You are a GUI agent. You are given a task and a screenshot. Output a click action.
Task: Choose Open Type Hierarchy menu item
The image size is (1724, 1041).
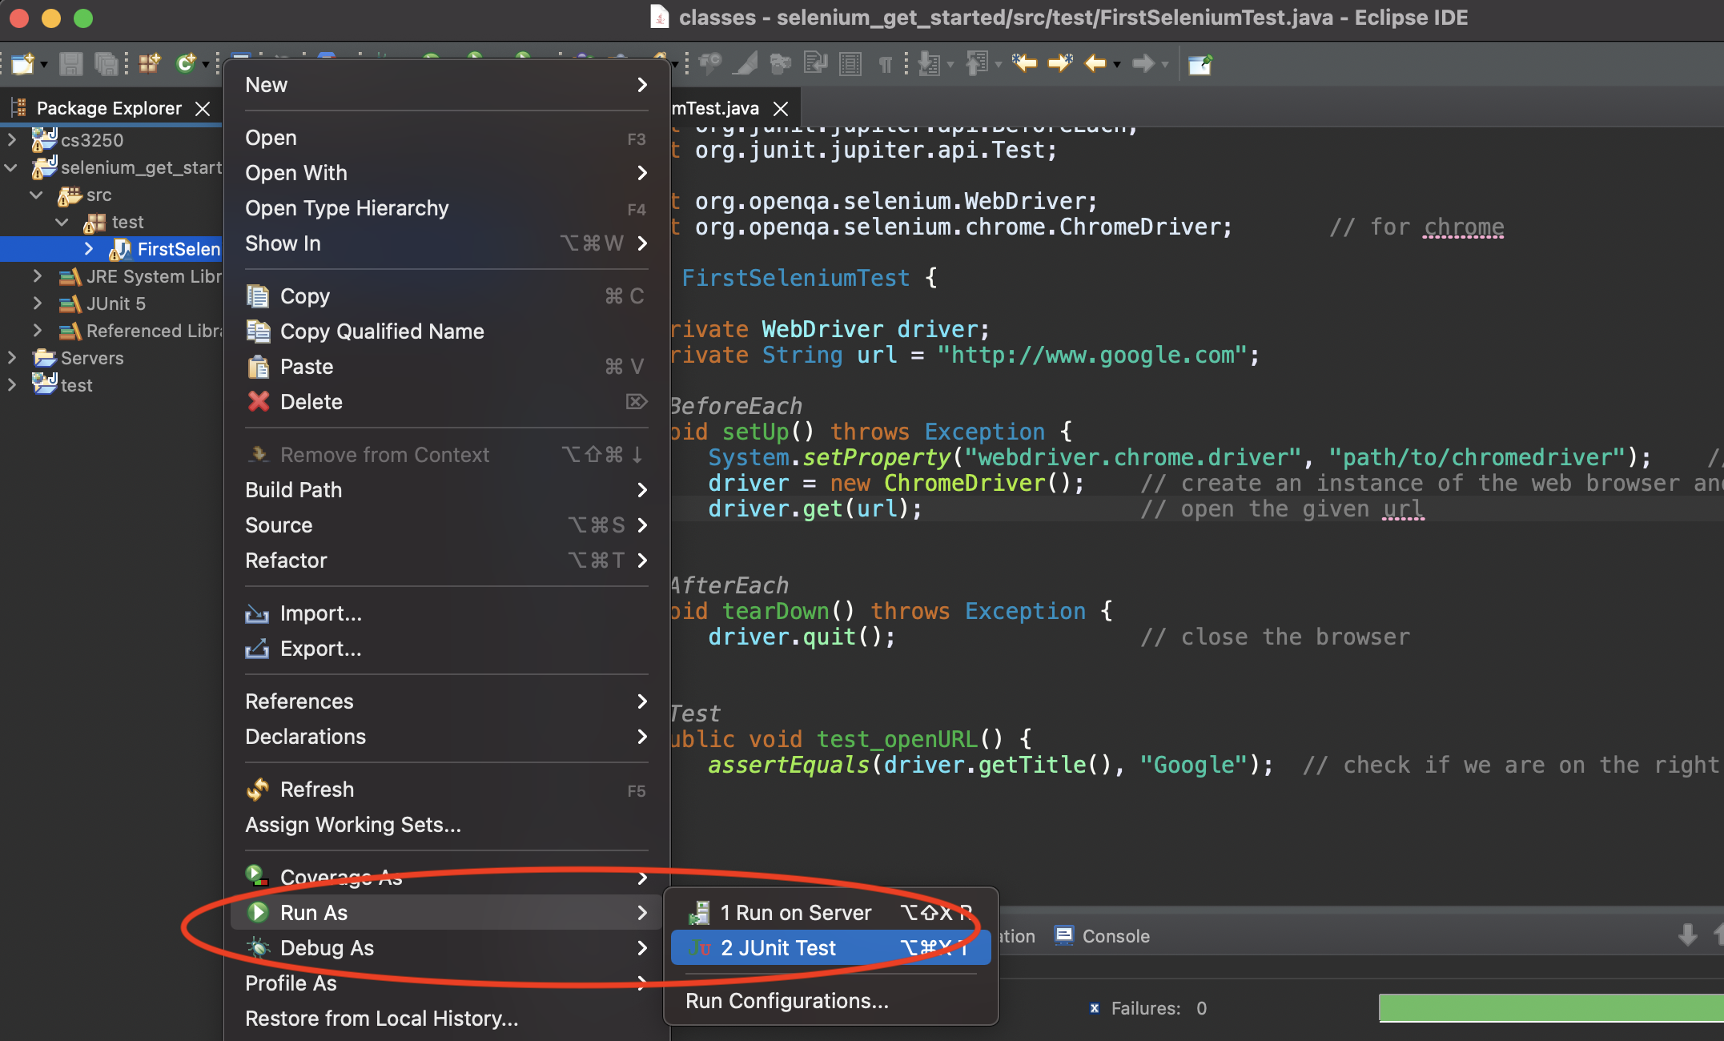[446, 208]
